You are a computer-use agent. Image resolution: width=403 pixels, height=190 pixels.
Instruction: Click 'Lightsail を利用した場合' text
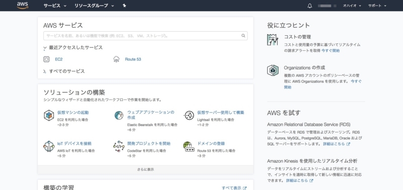point(216,120)
